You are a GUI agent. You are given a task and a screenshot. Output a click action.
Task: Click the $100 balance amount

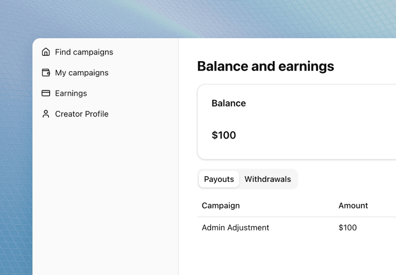click(x=224, y=135)
